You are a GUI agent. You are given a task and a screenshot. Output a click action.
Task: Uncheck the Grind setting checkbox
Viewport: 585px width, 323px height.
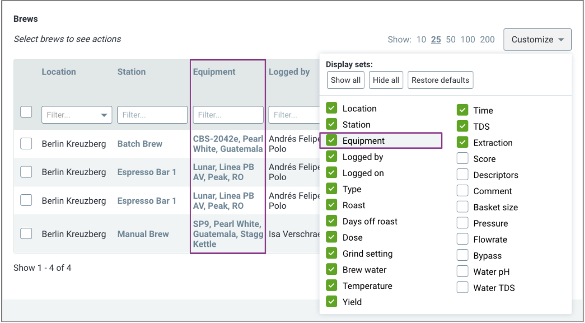pyautogui.click(x=331, y=254)
